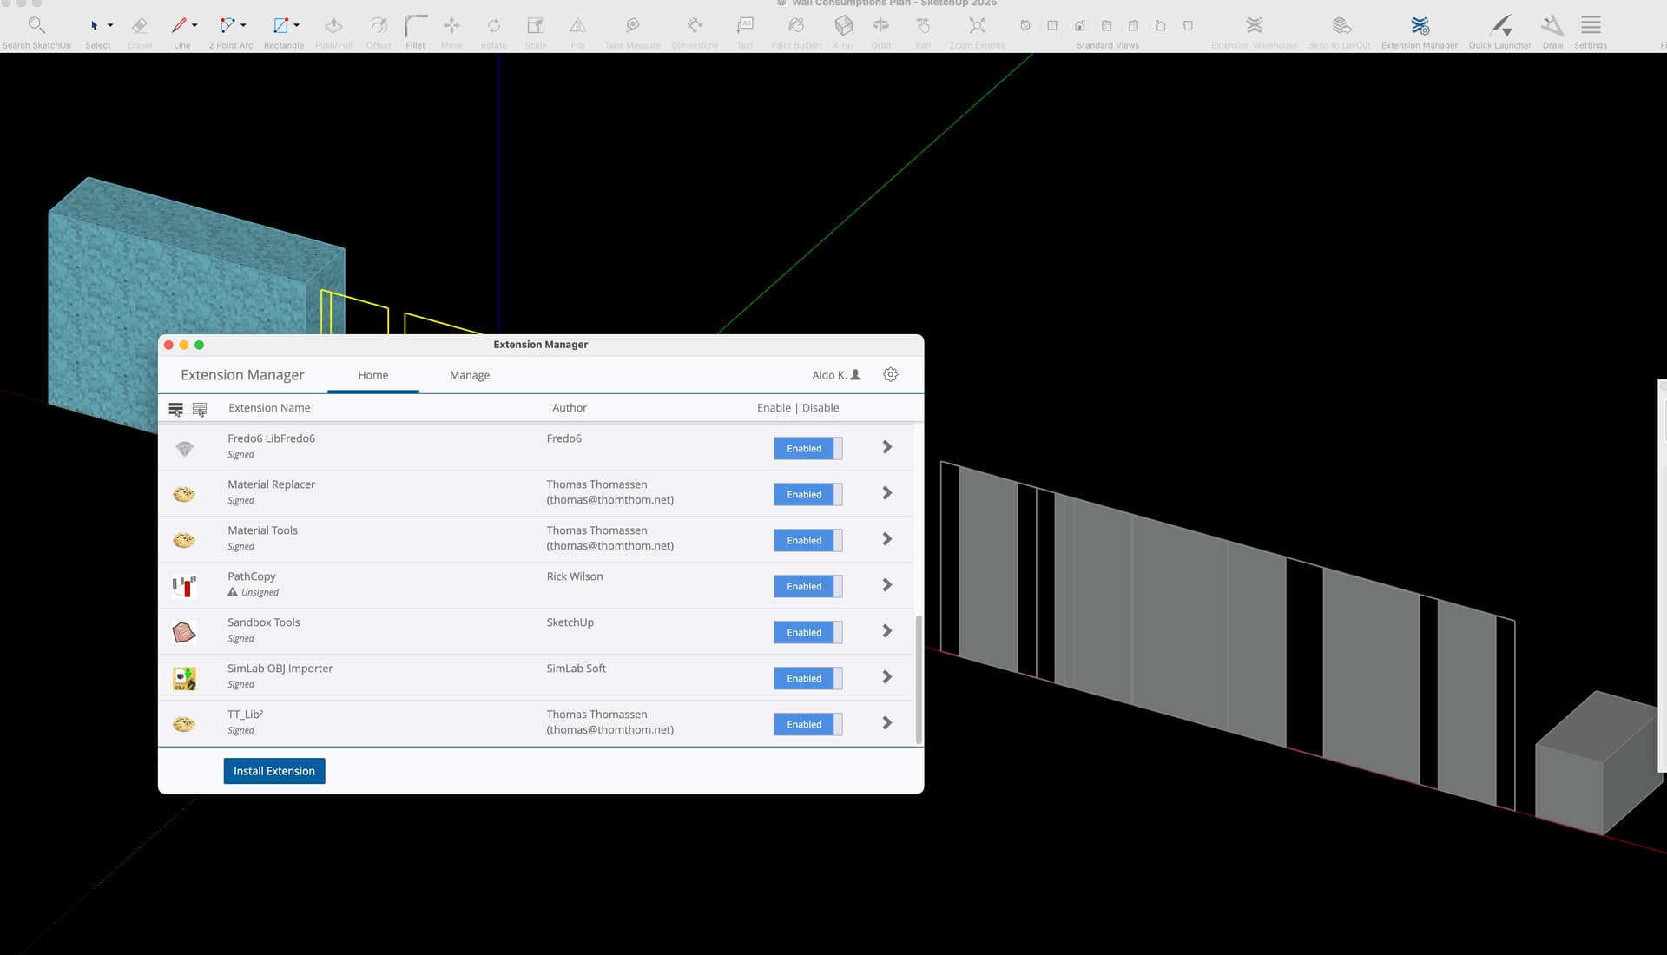The width and height of the screenshot is (1667, 955).
Task: Click Zoom Extents
Action: tap(978, 26)
